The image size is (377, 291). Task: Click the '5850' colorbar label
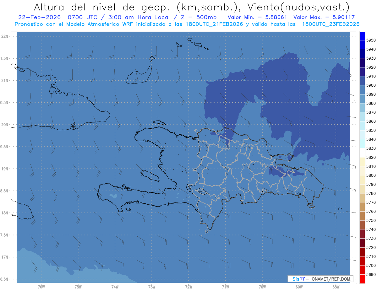click(371, 130)
